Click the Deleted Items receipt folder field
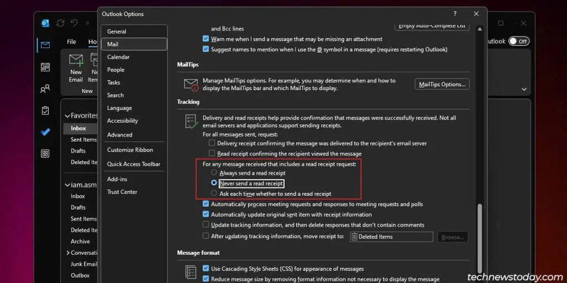This screenshot has height=283, width=567. (x=391, y=237)
